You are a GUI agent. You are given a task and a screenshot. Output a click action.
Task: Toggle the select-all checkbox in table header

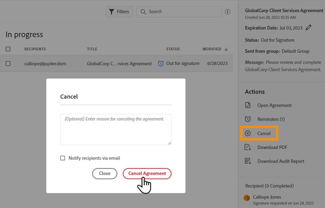click(8, 49)
